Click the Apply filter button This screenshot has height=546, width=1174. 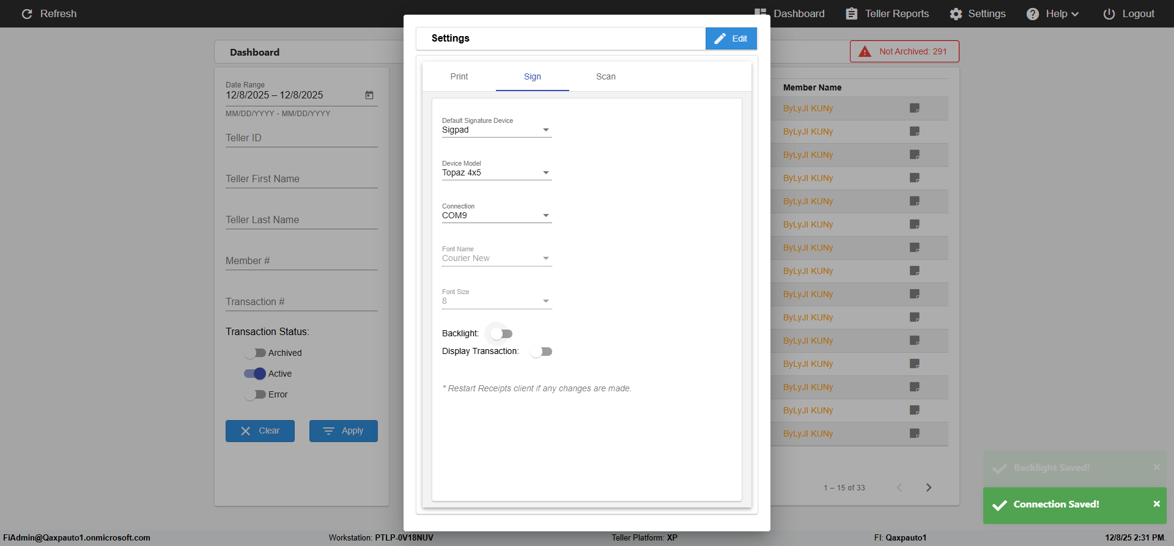pos(344,431)
